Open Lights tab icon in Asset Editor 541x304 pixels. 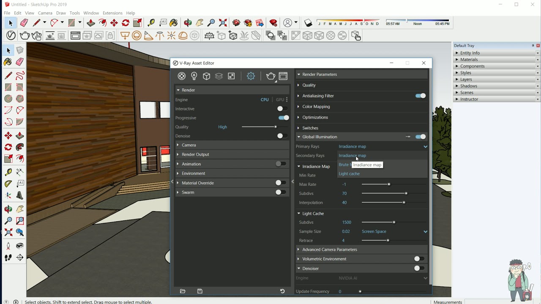tap(194, 76)
